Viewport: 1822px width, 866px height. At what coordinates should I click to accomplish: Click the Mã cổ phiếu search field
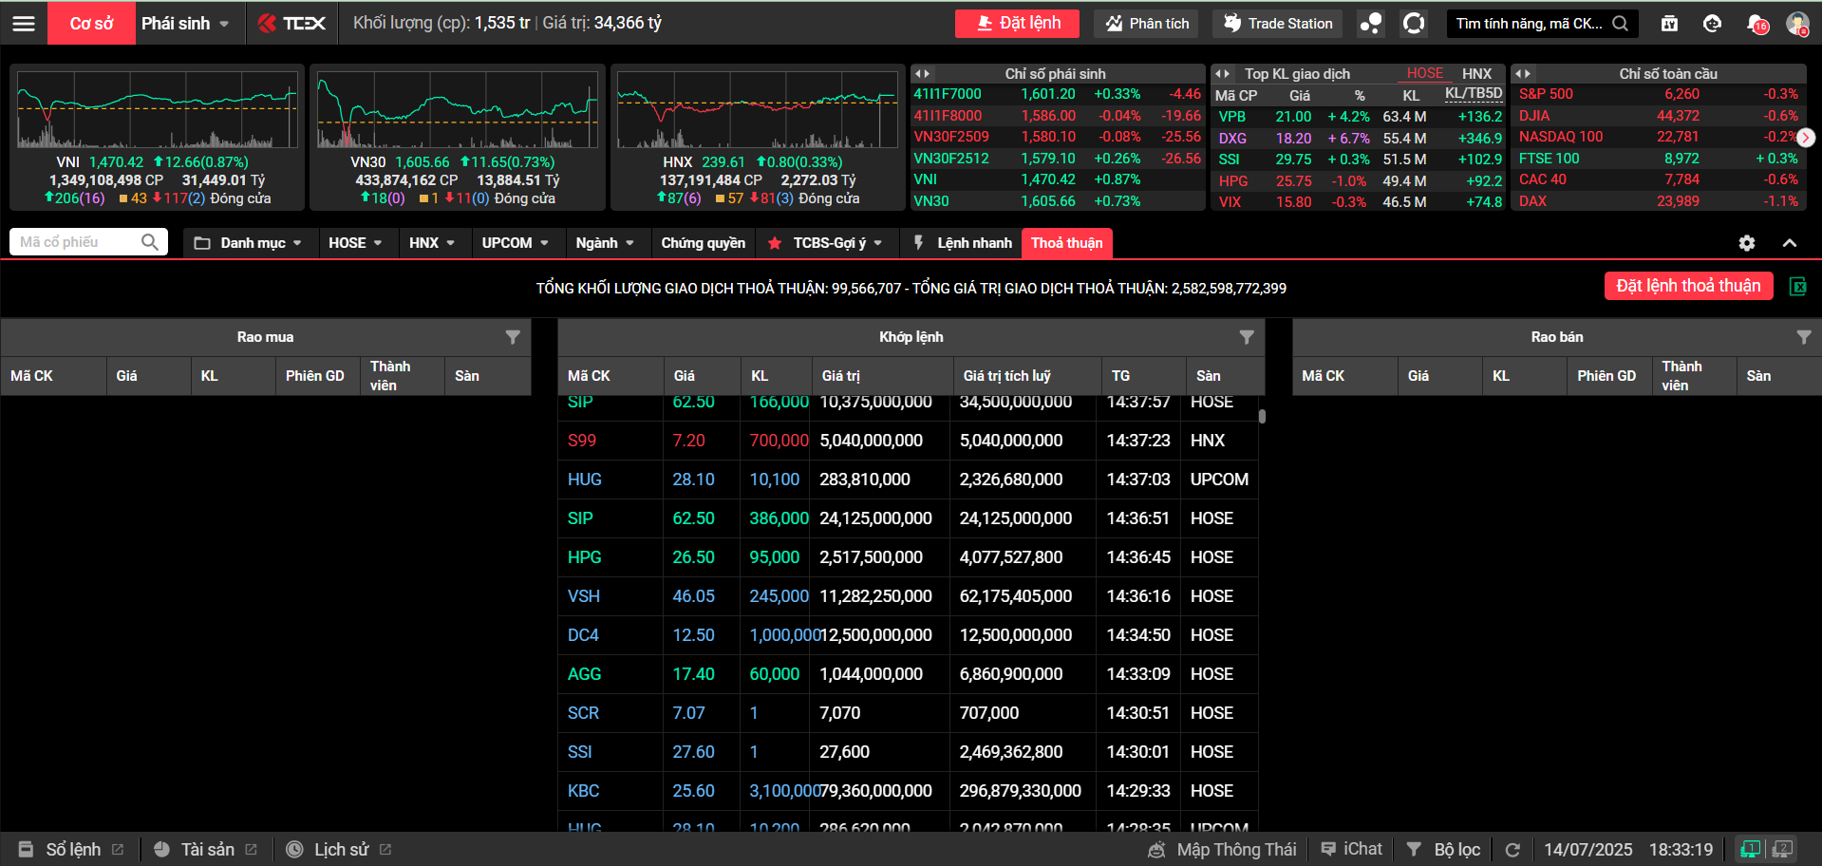(x=78, y=242)
